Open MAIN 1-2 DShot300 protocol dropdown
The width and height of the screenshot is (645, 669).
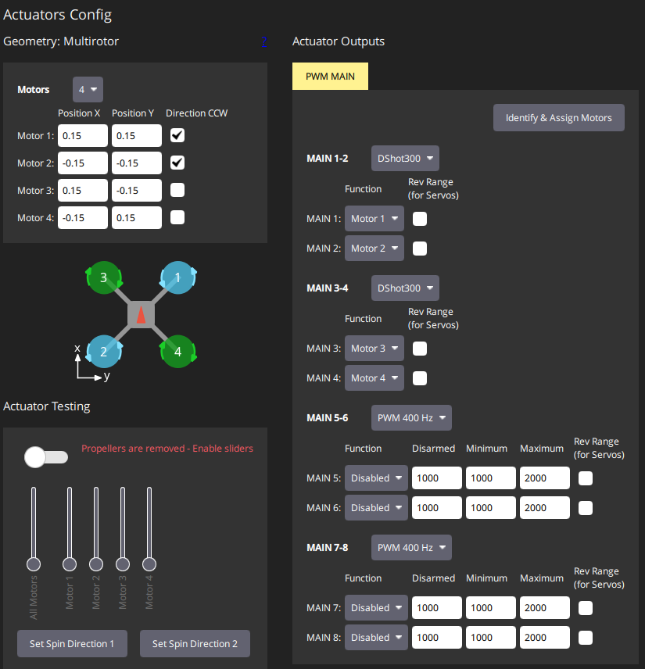click(405, 159)
